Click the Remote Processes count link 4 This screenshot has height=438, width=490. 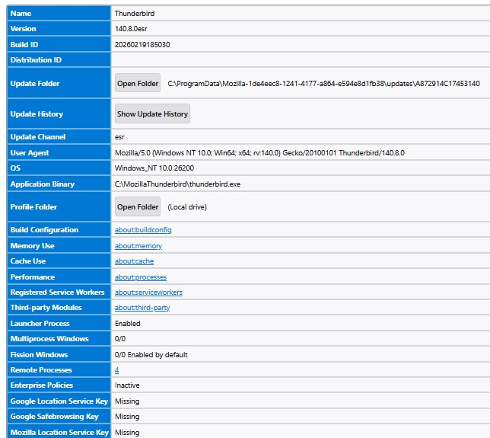(116, 370)
